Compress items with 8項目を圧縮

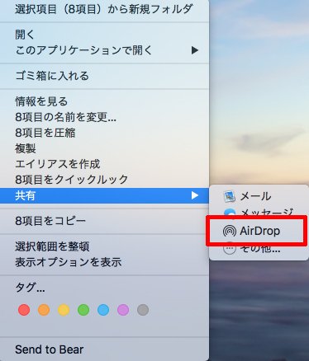(x=104, y=133)
